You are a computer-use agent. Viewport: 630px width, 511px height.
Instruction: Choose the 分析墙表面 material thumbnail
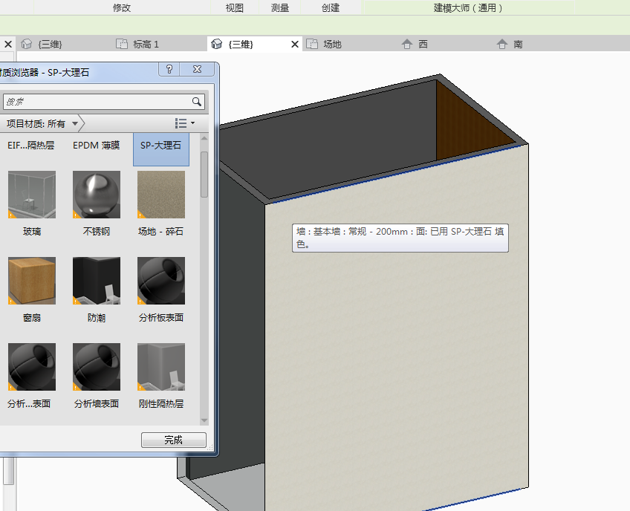97,367
